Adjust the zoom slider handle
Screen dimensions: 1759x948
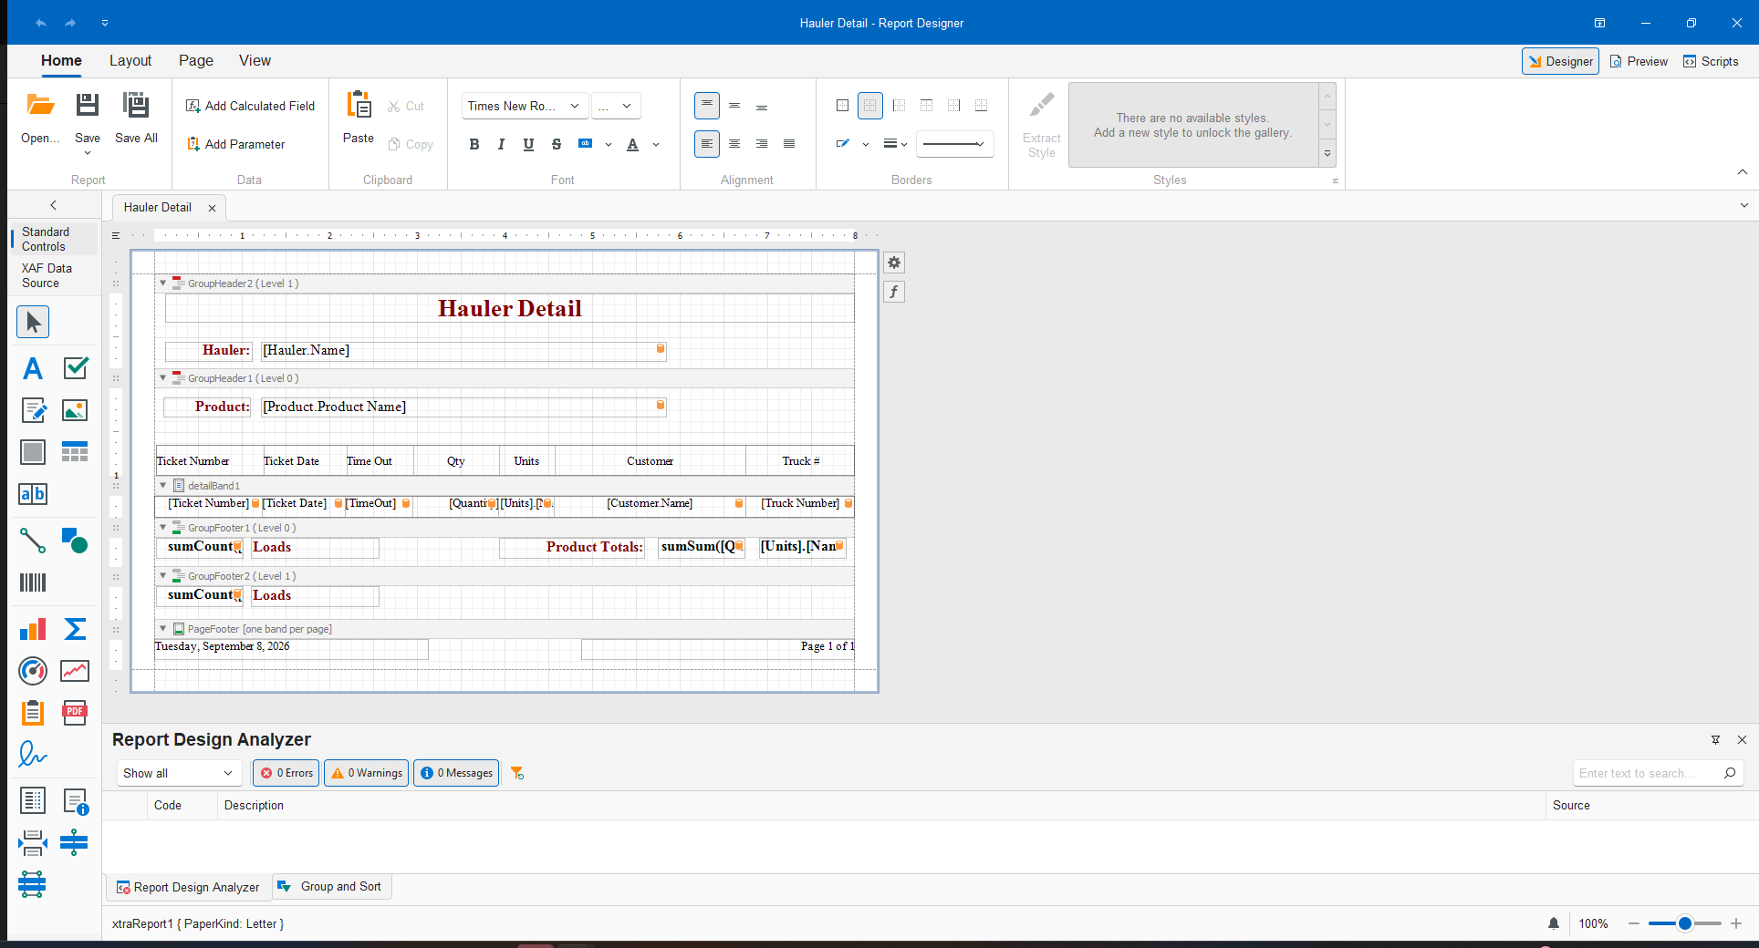click(x=1685, y=923)
